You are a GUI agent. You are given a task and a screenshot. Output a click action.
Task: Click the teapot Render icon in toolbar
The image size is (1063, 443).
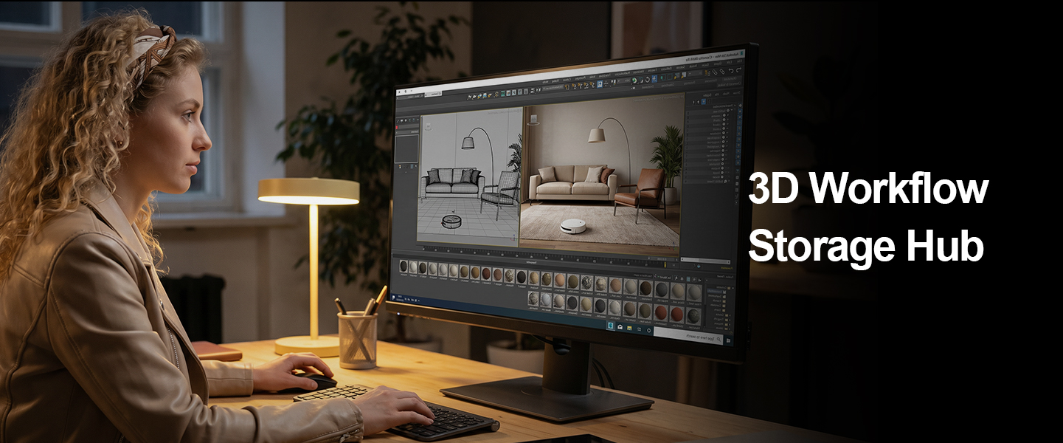coord(479,96)
